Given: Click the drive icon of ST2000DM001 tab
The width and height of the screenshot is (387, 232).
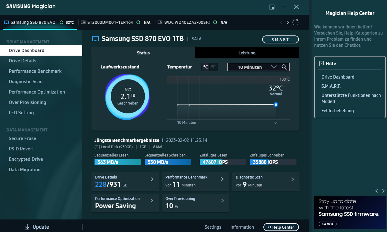Looking at the screenshot, I should point(83,22).
